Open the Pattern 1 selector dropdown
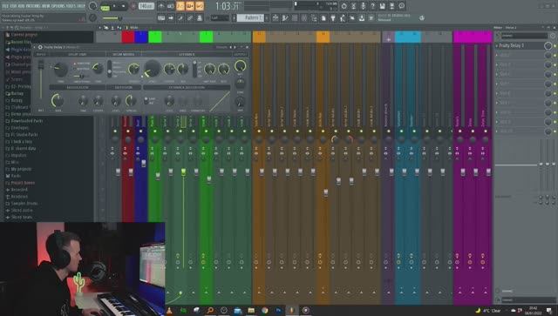558x316 pixels. [250, 17]
